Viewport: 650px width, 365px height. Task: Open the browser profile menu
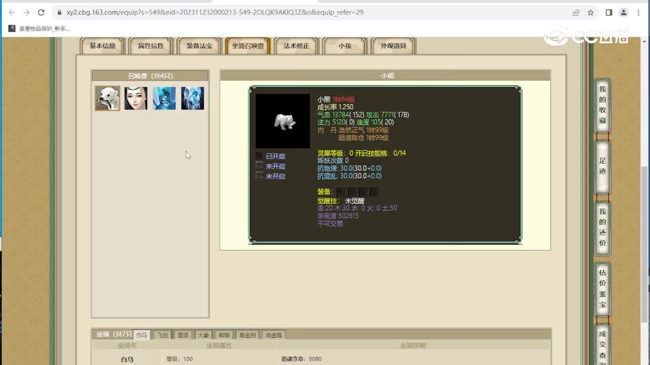click(x=624, y=12)
